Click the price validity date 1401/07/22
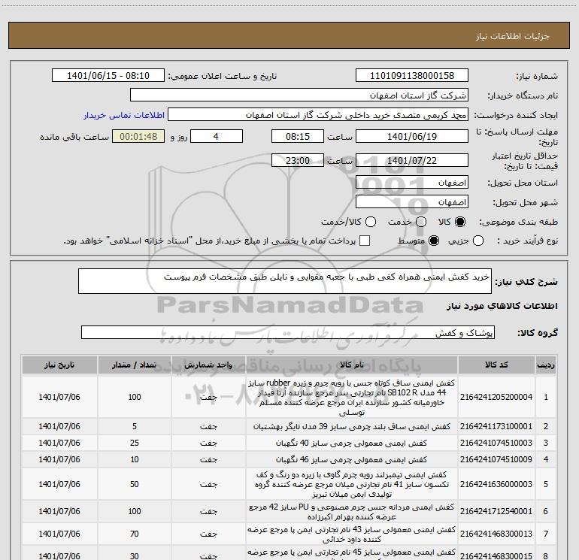 [412, 160]
